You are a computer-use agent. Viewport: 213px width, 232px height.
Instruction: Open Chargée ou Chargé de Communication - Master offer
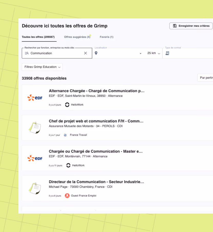tap(96, 151)
